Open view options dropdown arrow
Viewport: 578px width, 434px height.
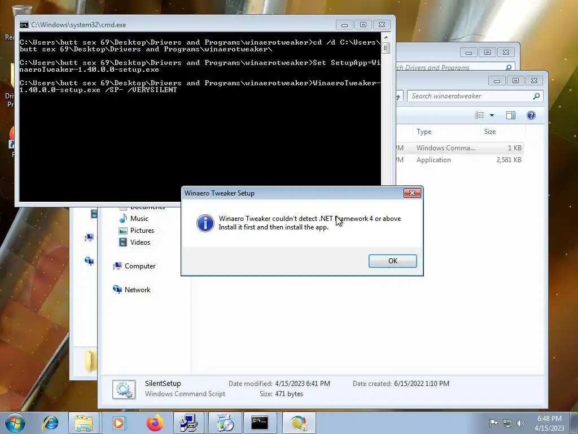click(492, 115)
